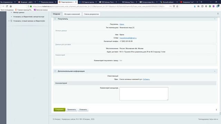This screenshot has height=124, width=221.
Task: Open the downloads arrow icon
Action: pyautogui.click(x=195, y=6)
